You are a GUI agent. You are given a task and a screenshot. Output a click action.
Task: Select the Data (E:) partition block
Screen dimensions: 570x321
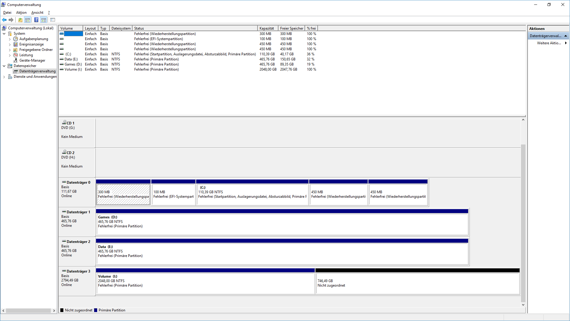click(282, 252)
